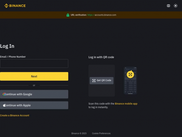Click the Get QR Code button
The height and width of the screenshot is (137, 182).
[x=102, y=80]
